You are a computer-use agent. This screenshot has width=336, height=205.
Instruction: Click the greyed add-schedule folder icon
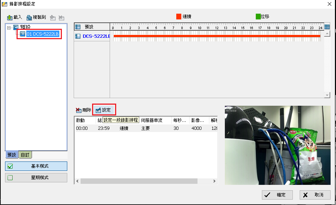pyautogui.click(x=53, y=17)
